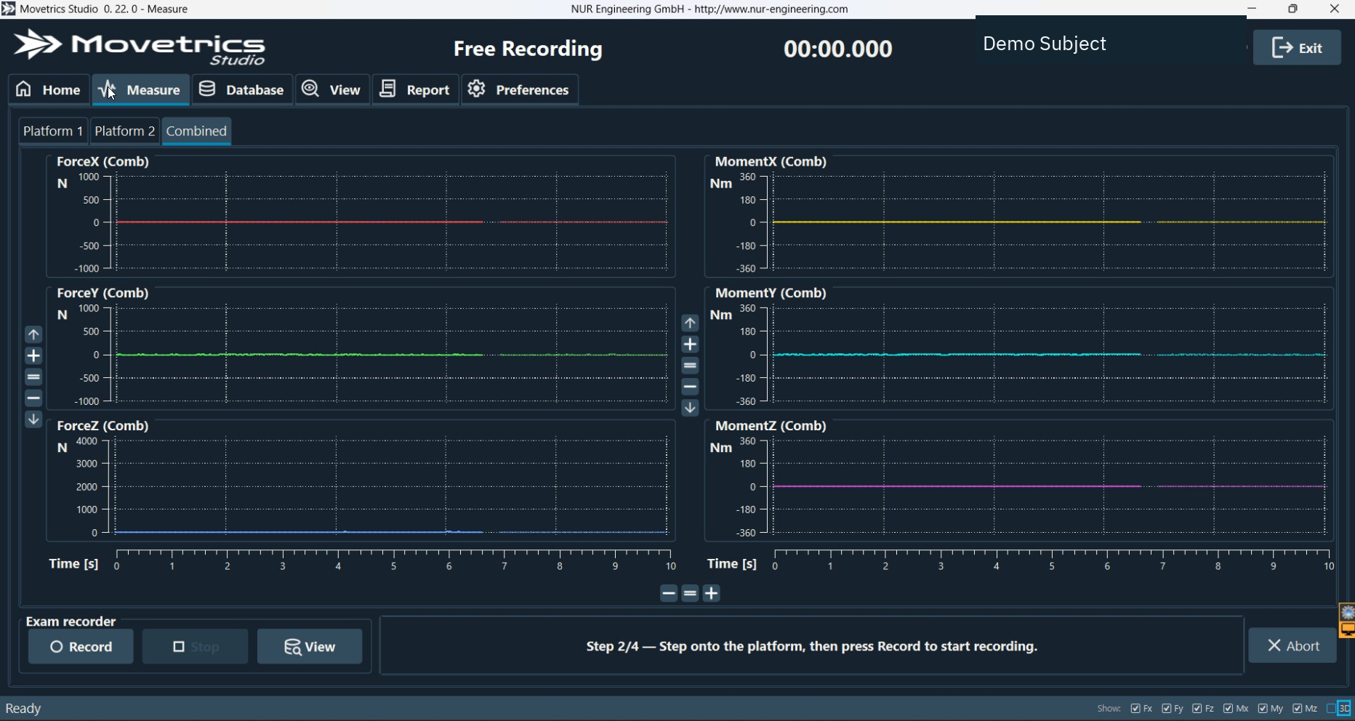Click the MomentX (Comb) chart
Viewport: 1355px width, 721px height.
[1019, 216]
